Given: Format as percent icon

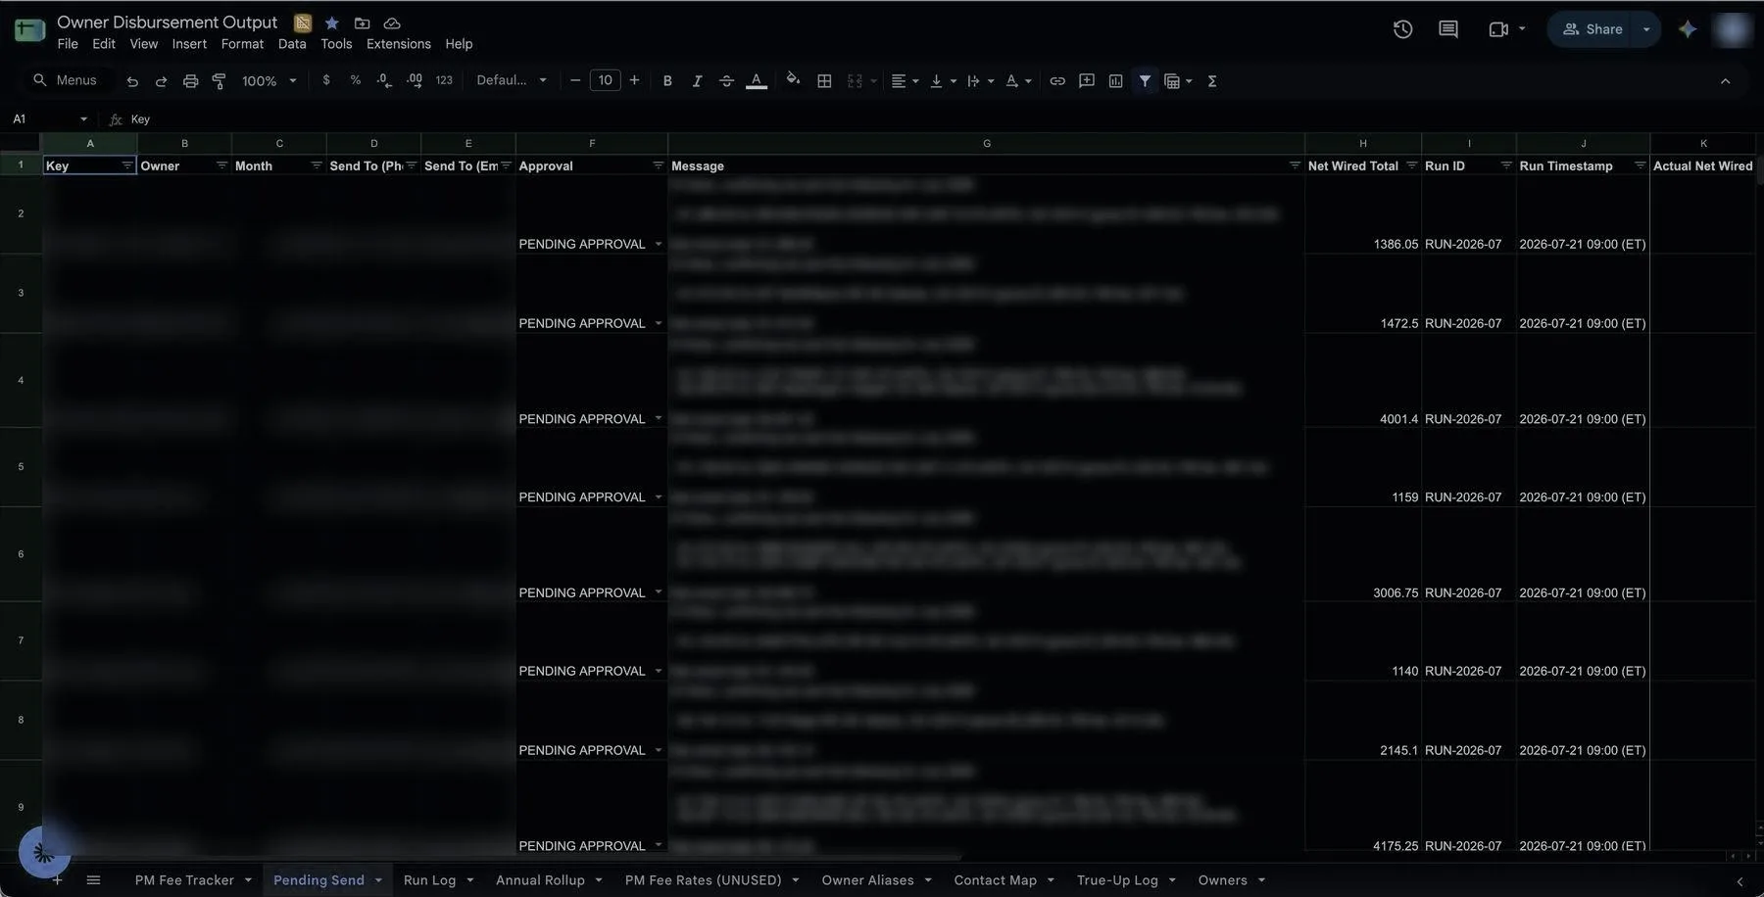Looking at the screenshot, I should tap(355, 80).
